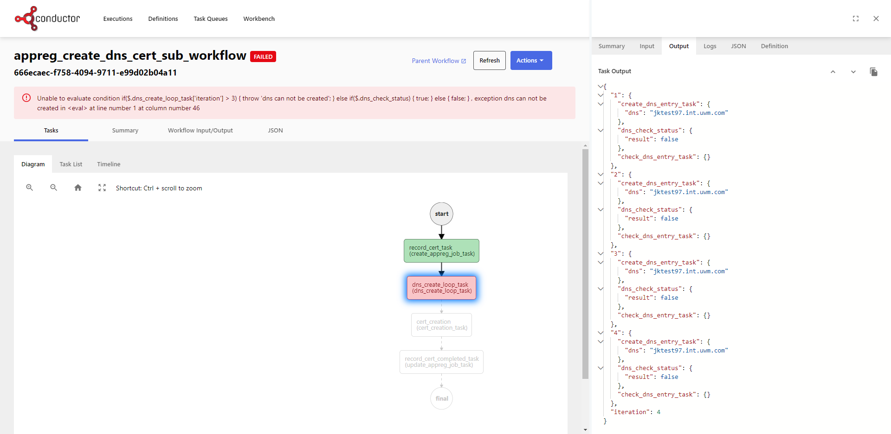Expand the diagram using the fullscreen arrows icon

click(x=102, y=188)
